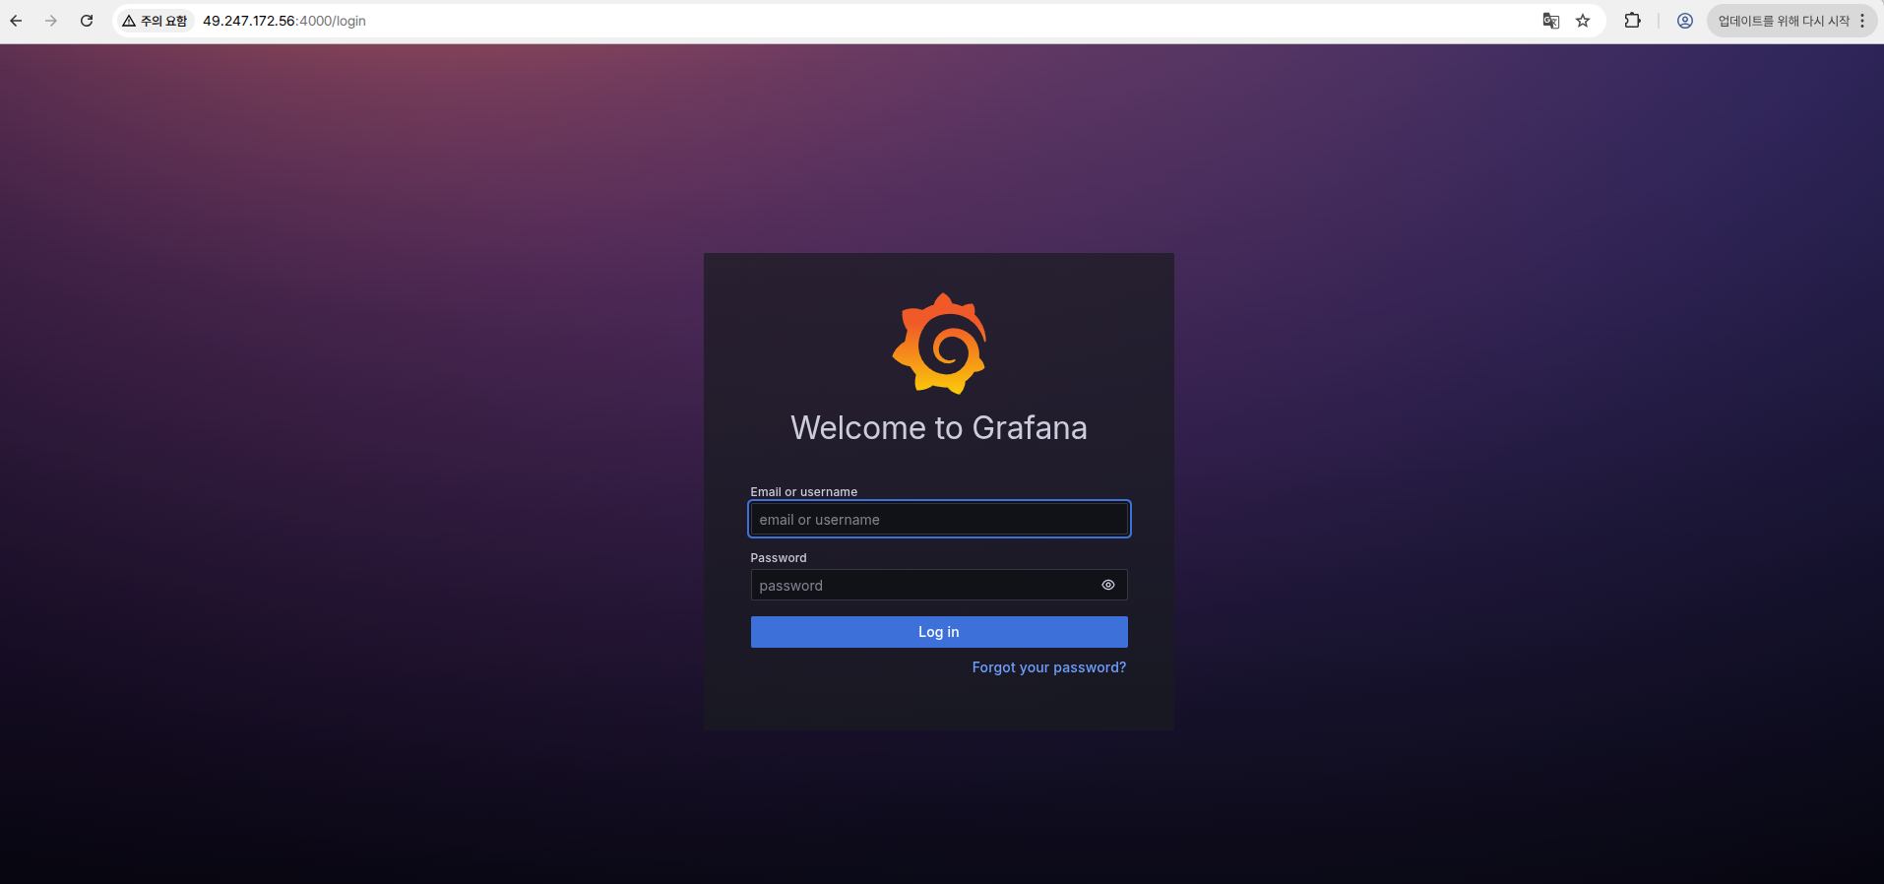Open the browser extensions puzzle icon
Screen dimensions: 1884x884
(x=1632, y=21)
